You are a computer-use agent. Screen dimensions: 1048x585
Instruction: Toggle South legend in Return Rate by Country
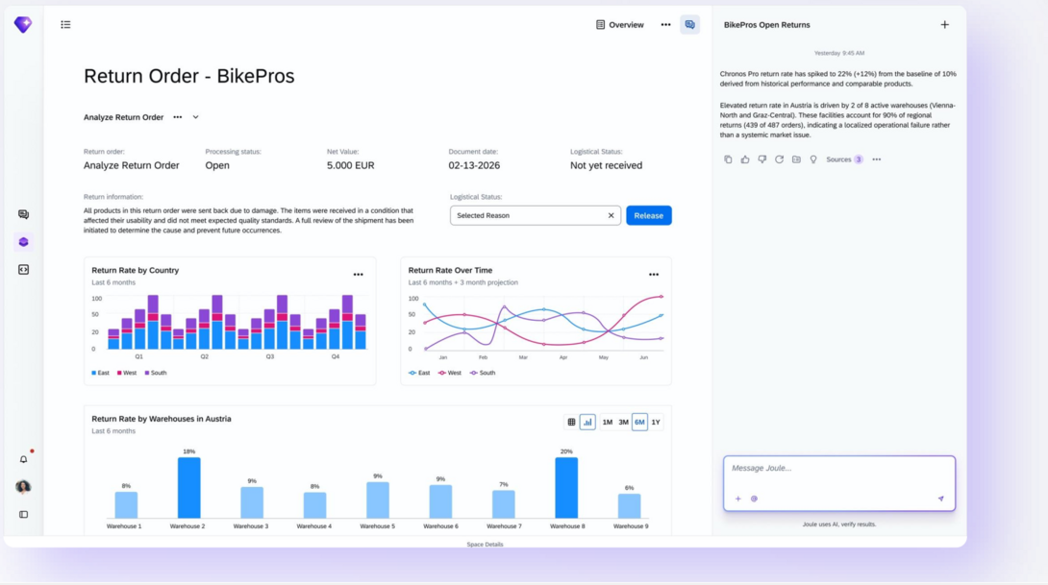coord(156,373)
